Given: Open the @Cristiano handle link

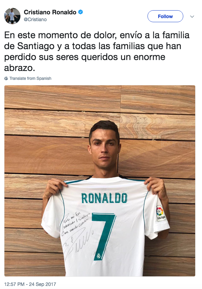Looking at the screenshot, I should click(35, 19).
